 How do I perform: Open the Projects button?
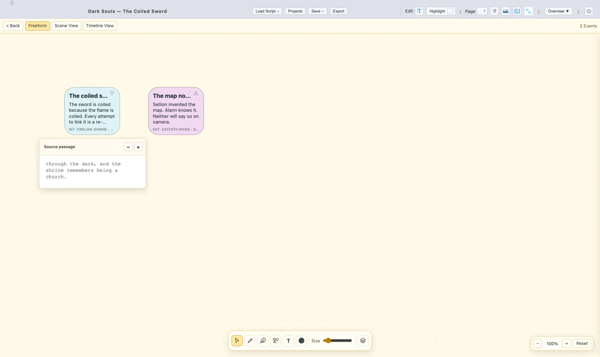(x=295, y=11)
